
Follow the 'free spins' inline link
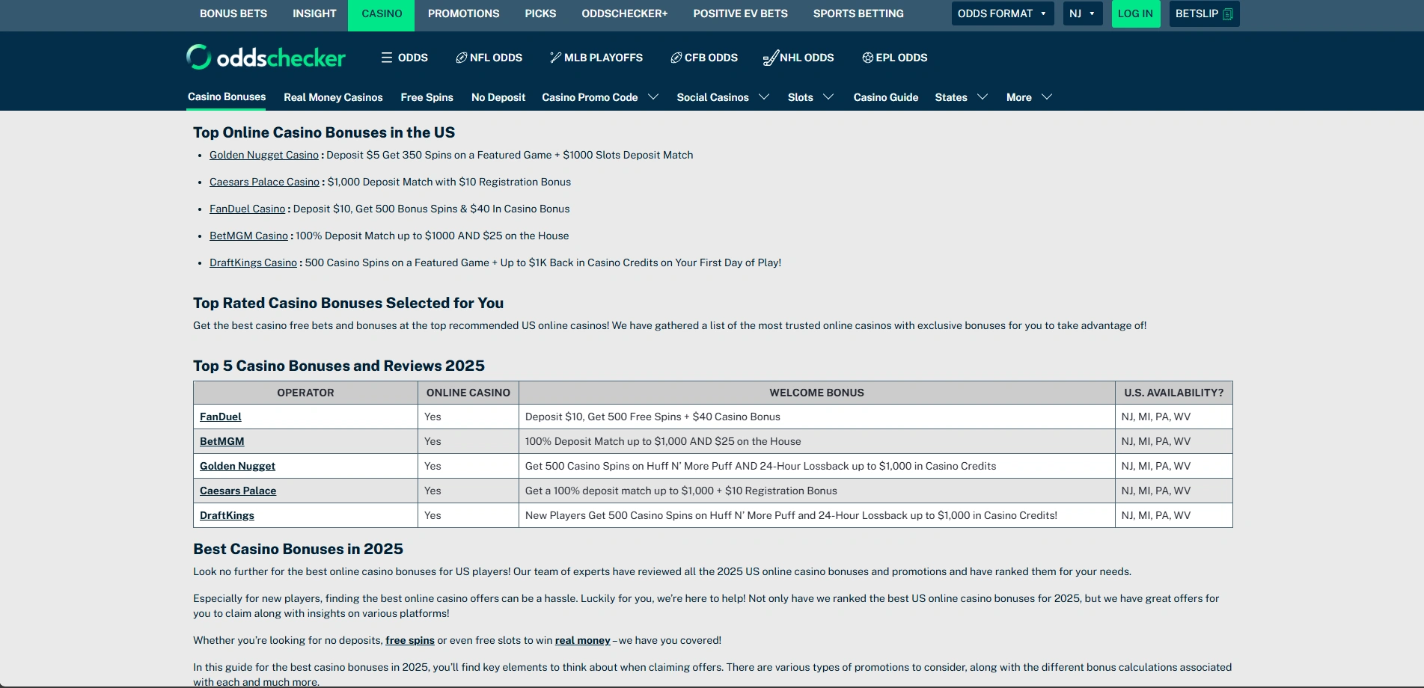pos(410,640)
